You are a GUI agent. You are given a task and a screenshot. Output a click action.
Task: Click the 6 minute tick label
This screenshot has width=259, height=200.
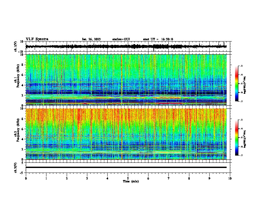click(x=148, y=178)
